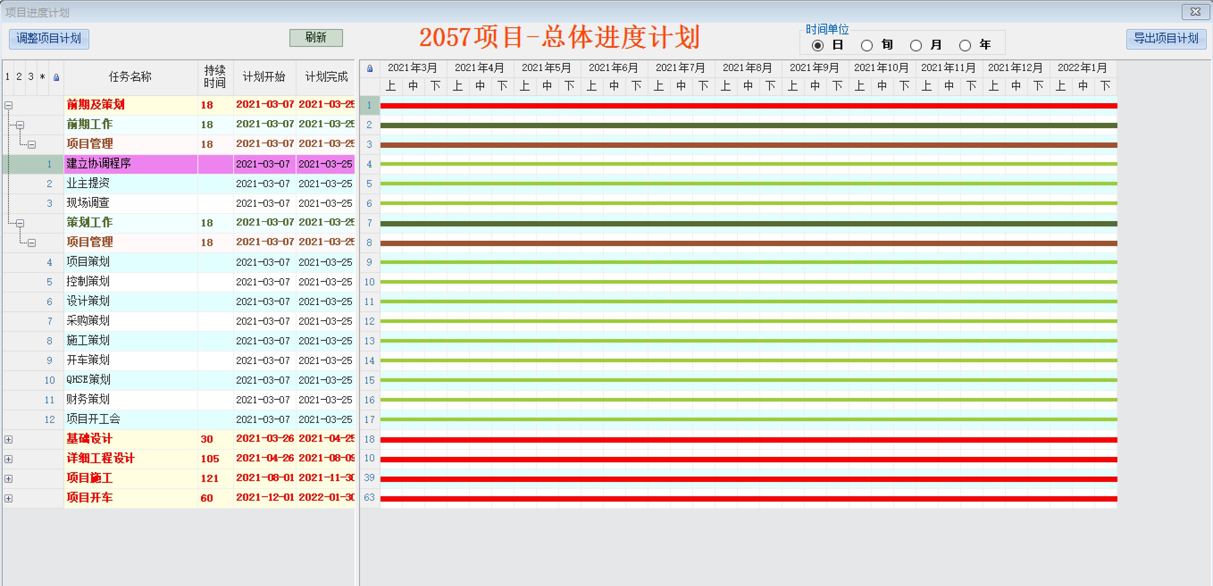Click outline level 3 header
The image size is (1213, 586).
coord(31,77)
